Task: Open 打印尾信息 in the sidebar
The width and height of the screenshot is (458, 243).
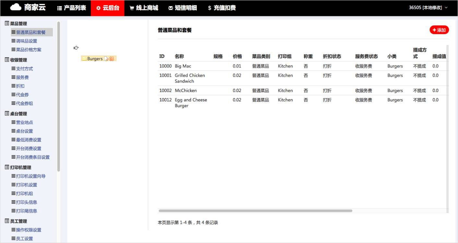Action: pos(24,211)
